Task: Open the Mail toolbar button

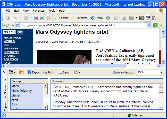Action: 116,18
